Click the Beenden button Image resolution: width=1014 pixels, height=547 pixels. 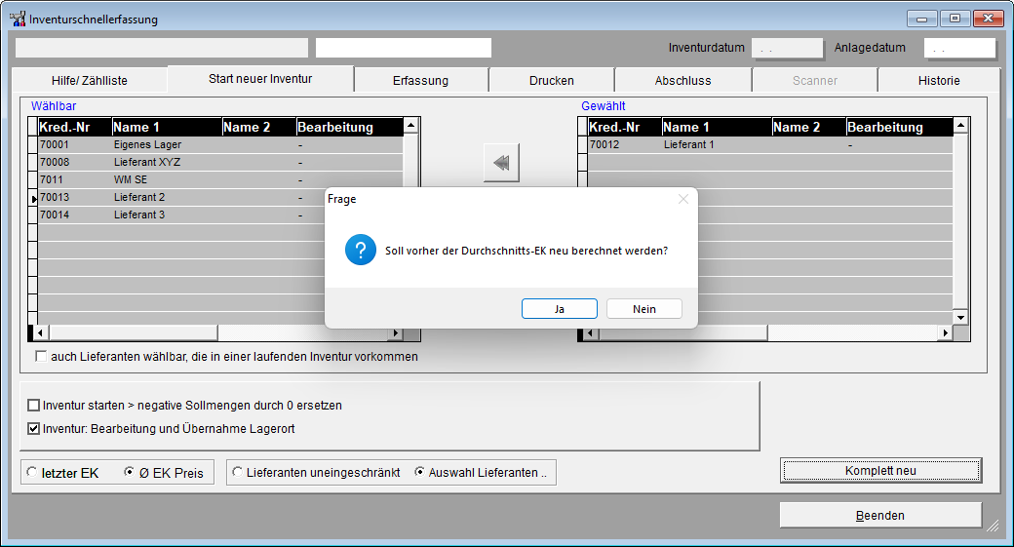click(x=880, y=516)
